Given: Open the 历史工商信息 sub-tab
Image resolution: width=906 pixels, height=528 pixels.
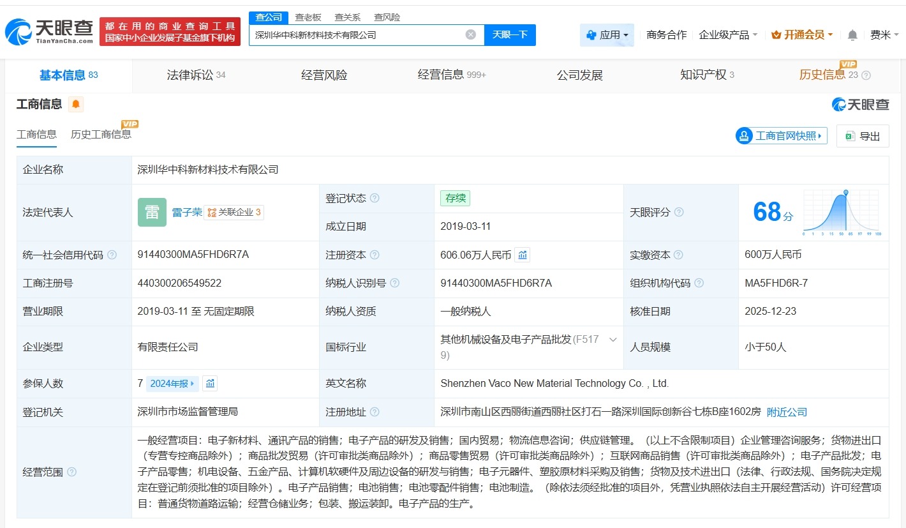Looking at the screenshot, I should click(x=101, y=134).
